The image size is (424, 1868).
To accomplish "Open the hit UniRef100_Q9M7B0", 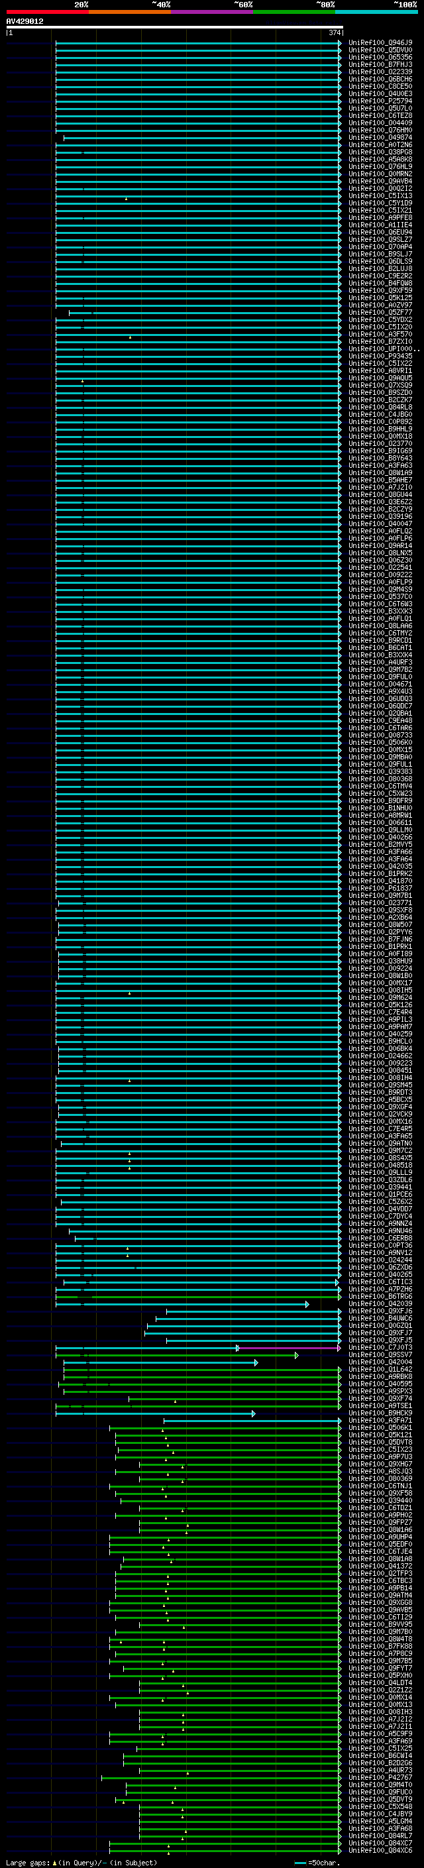I will click(380, 1631).
